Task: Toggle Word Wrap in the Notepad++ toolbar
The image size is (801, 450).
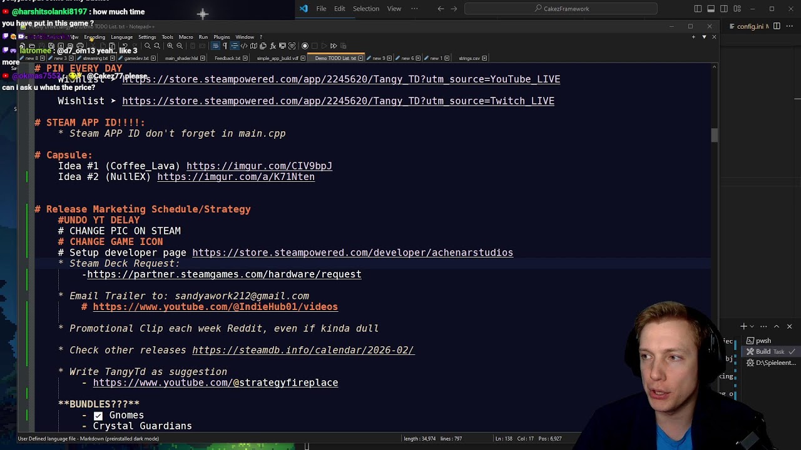Action: [215, 46]
